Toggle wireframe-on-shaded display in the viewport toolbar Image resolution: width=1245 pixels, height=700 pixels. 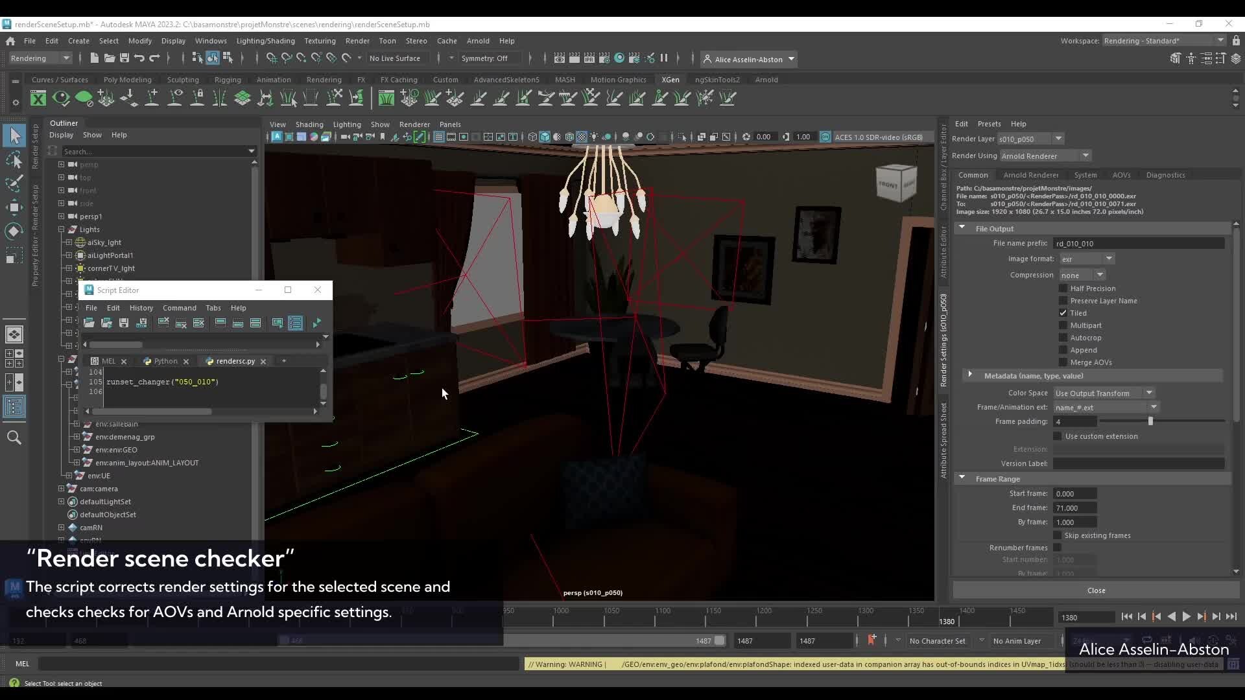coord(571,137)
